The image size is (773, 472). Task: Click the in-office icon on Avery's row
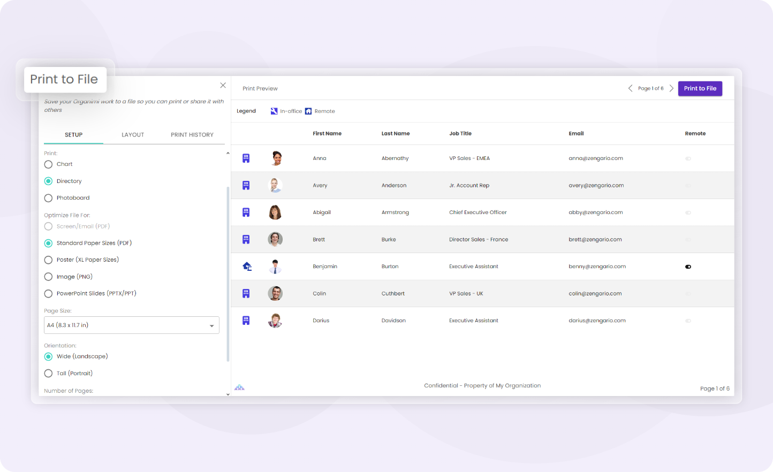point(246,185)
